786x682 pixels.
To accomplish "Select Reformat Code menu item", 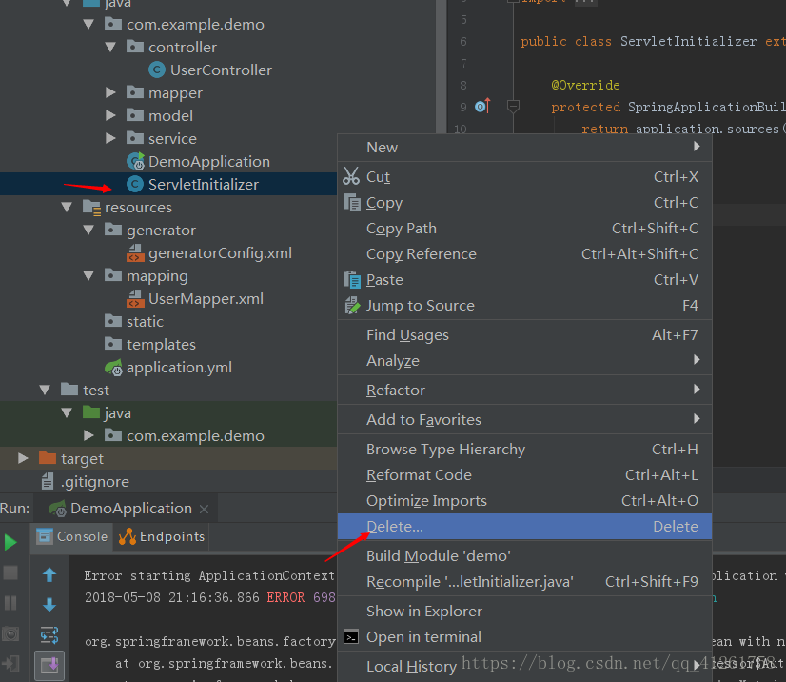I will (x=525, y=474).
